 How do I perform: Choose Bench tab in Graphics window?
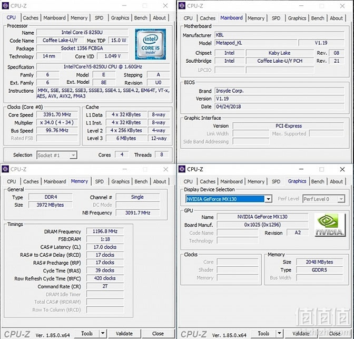click(318, 181)
